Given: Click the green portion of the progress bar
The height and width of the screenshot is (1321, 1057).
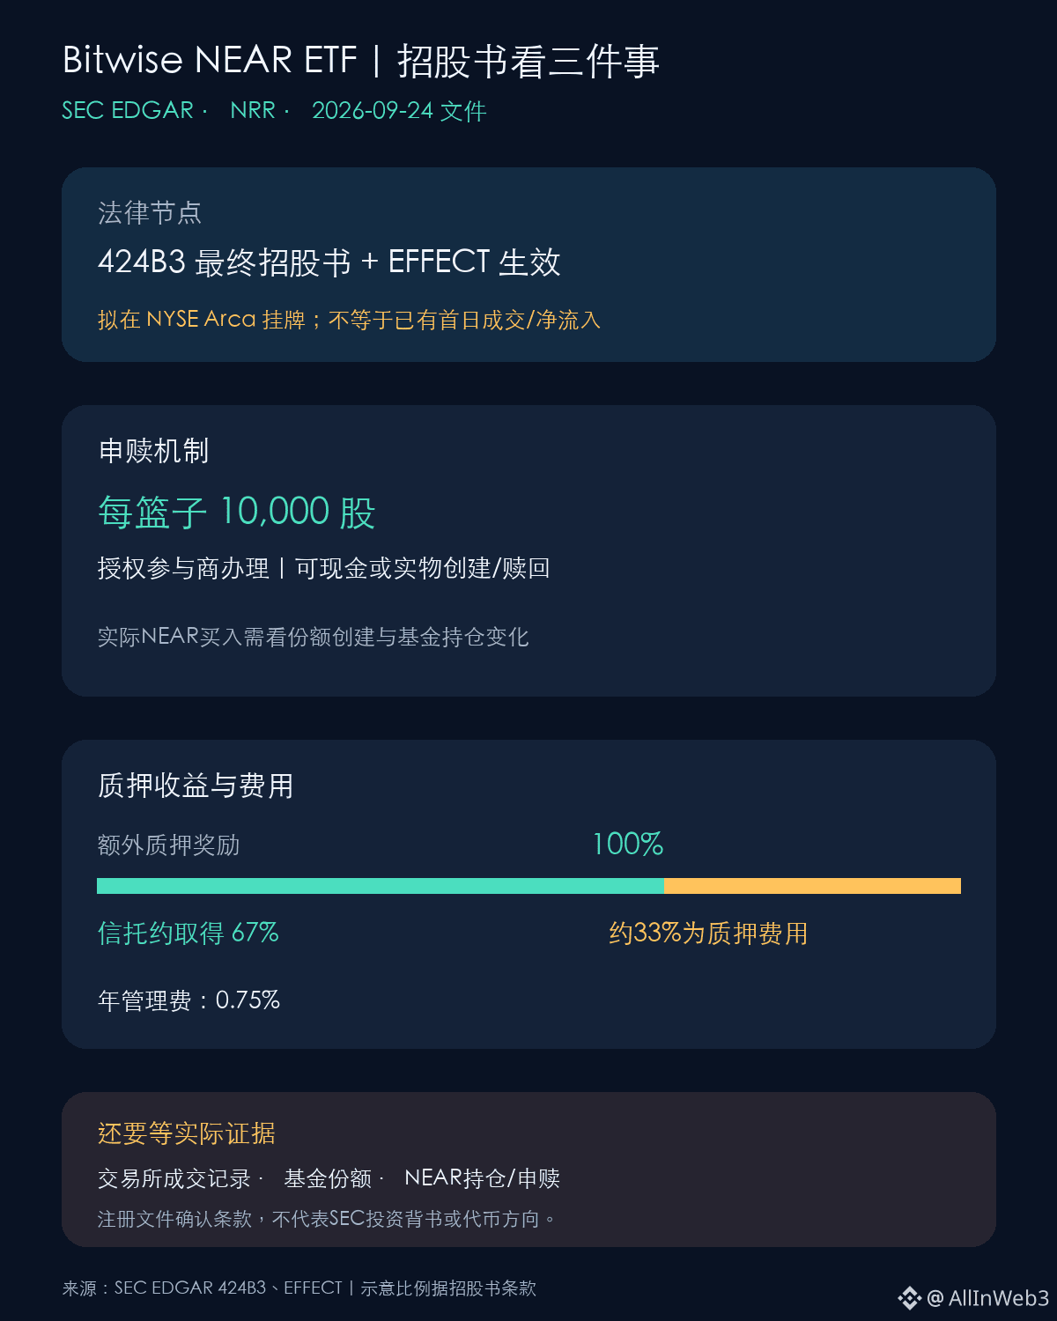Looking at the screenshot, I should [x=381, y=886].
